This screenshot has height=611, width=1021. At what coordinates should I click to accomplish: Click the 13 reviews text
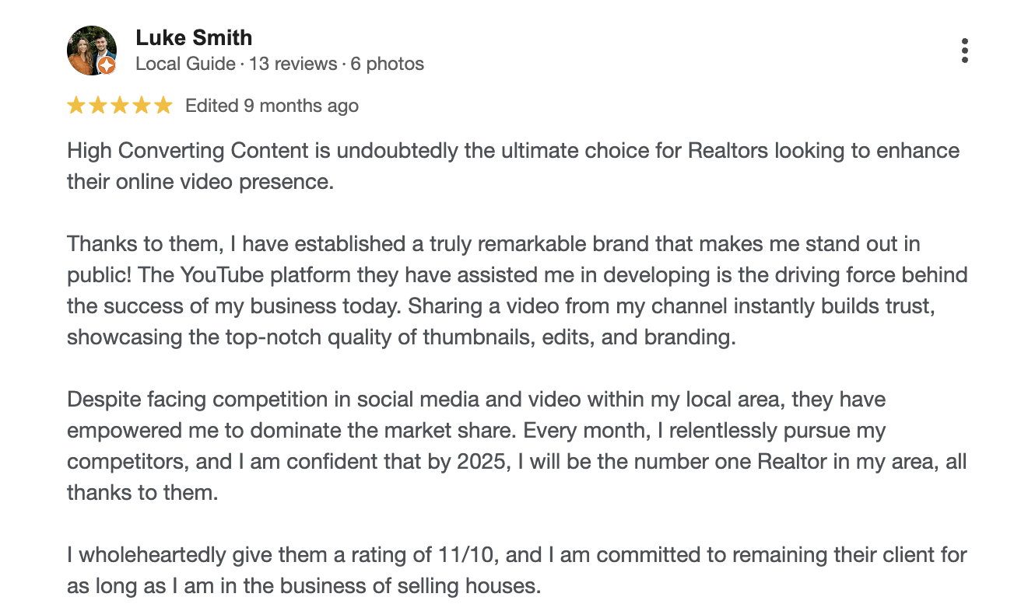tap(293, 64)
